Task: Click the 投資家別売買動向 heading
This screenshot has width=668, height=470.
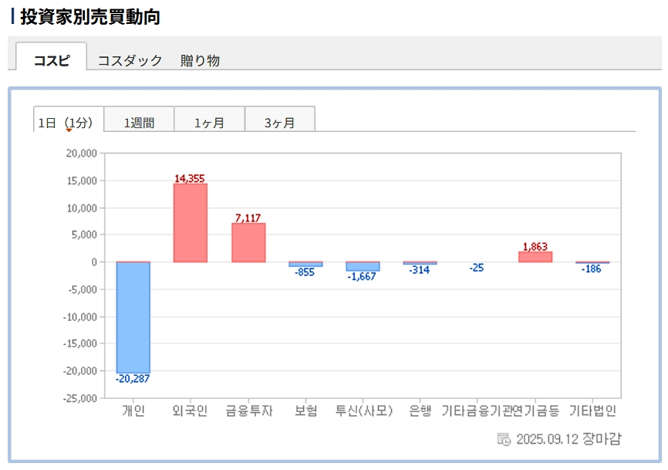Action: (89, 16)
